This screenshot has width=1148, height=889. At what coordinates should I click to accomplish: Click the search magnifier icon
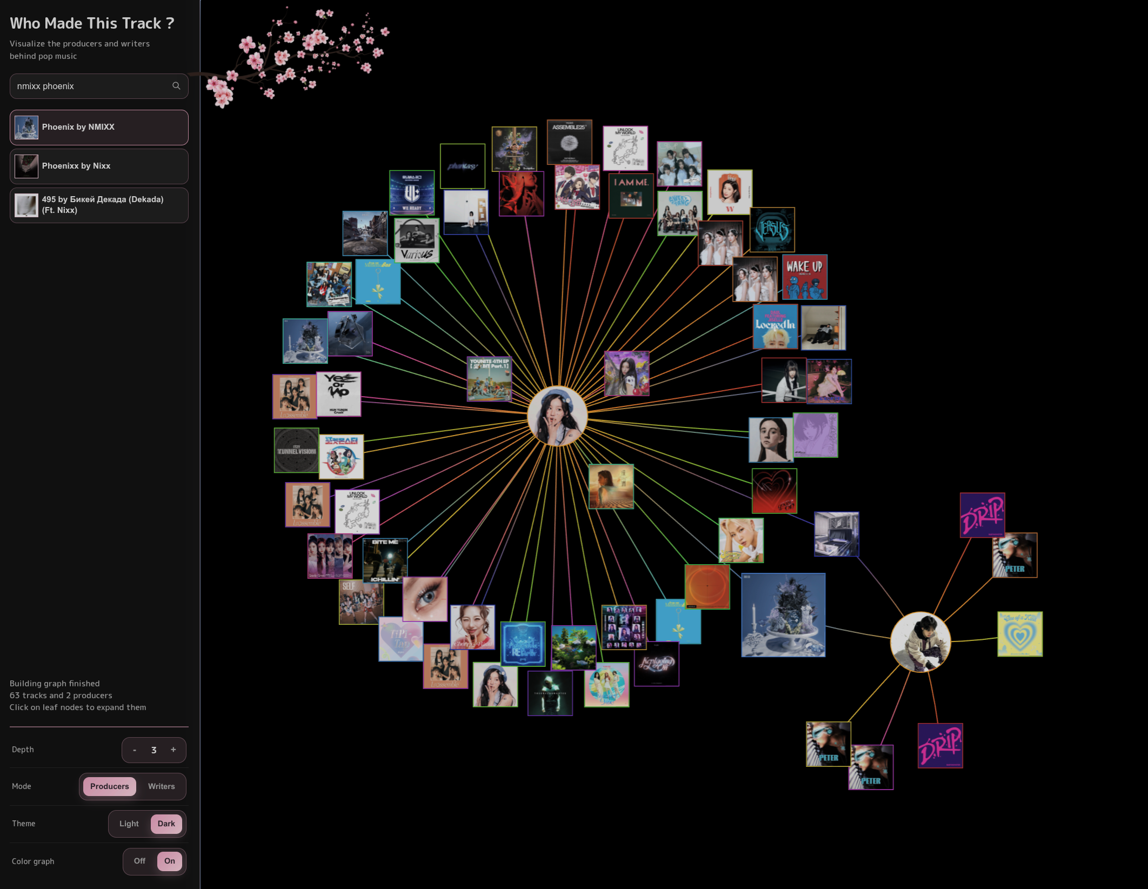pyautogui.click(x=176, y=86)
